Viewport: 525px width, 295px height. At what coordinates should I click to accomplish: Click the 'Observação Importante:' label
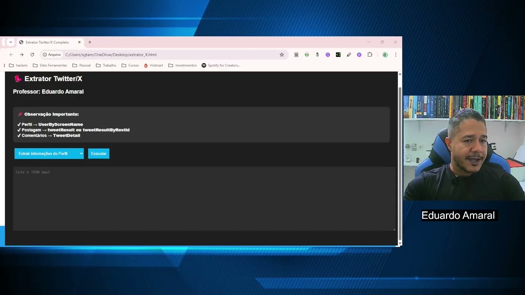pyautogui.click(x=51, y=114)
